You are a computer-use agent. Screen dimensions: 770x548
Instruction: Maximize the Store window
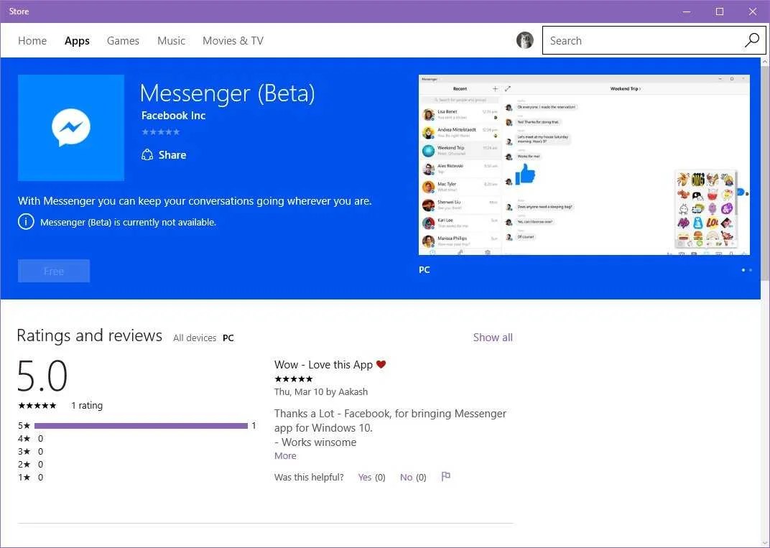[x=720, y=11]
